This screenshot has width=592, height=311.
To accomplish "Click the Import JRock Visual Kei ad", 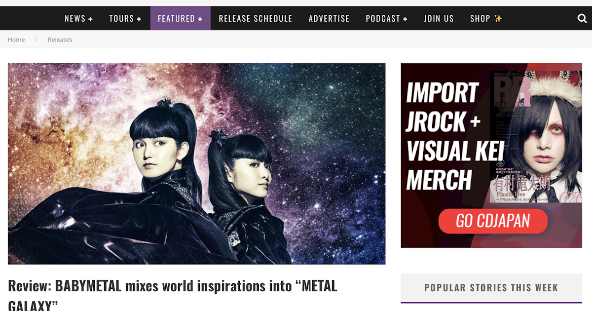I will point(491,155).
